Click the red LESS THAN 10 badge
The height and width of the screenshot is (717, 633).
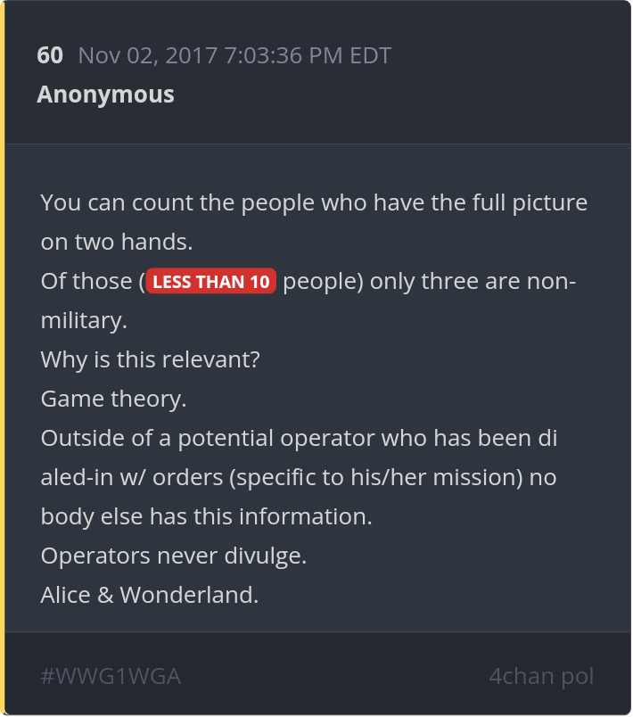pyautogui.click(x=210, y=281)
